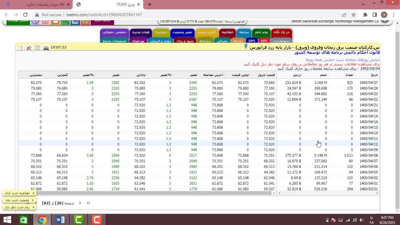Go to the first page of the table
400x225 pixels.
click(88, 203)
